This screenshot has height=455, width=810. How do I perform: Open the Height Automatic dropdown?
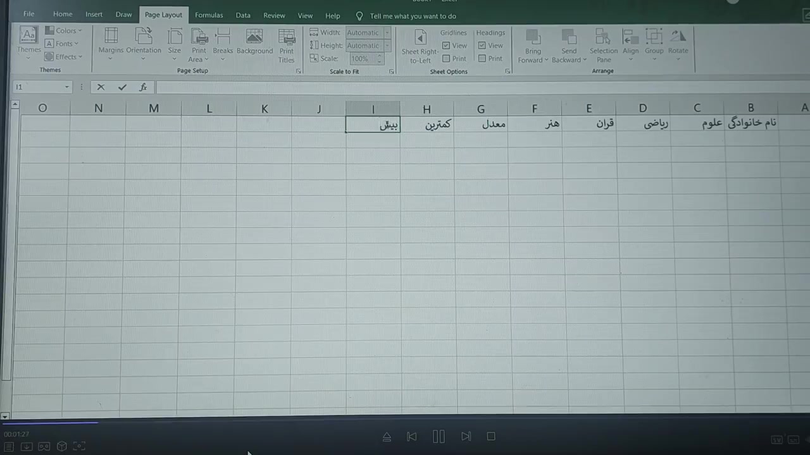tap(387, 45)
